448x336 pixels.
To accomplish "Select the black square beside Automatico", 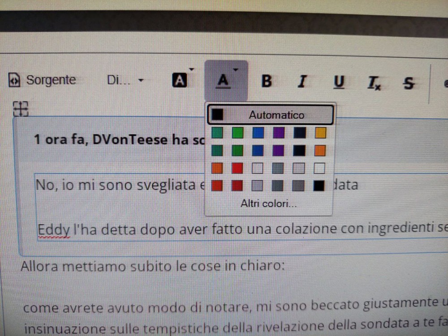I will tap(218, 115).
